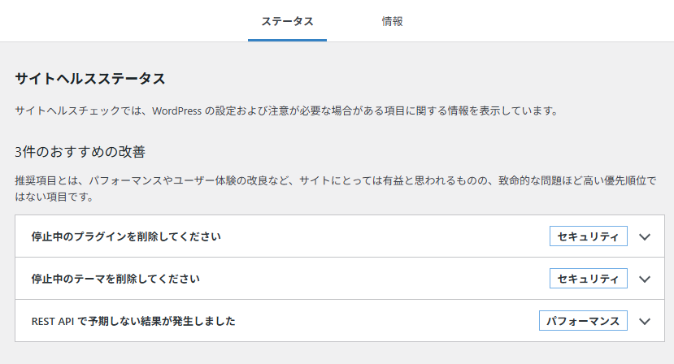Switch to the ステータス tab
The height and width of the screenshot is (364, 674).
pos(287,21)
